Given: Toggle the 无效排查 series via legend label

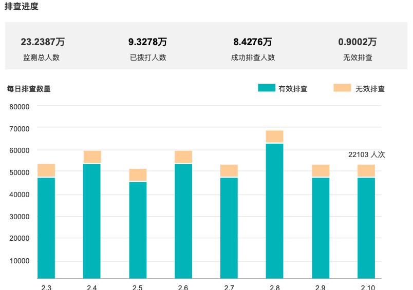Looking at the screenshot, I should tap(370, 89).
